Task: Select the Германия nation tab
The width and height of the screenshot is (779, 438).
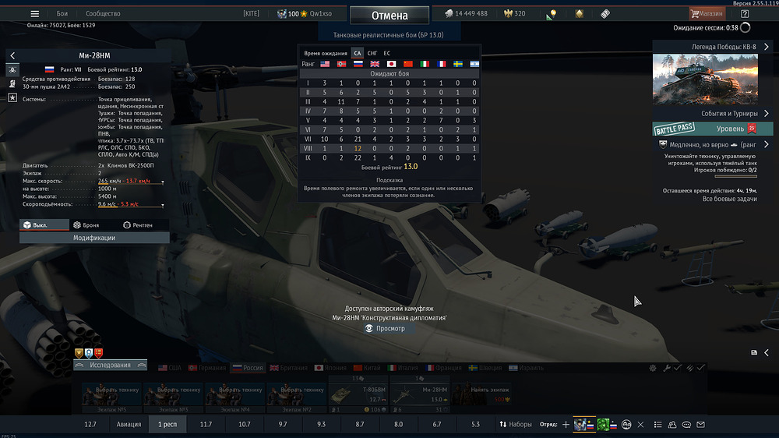Action: point(207,368)
